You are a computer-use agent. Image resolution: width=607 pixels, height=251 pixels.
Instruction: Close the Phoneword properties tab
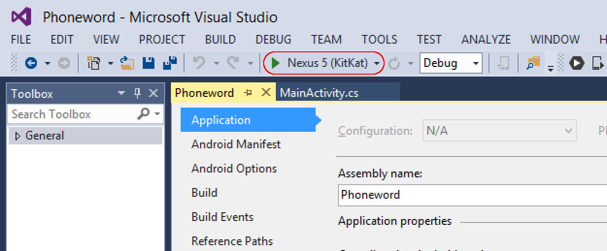(266, 93)
